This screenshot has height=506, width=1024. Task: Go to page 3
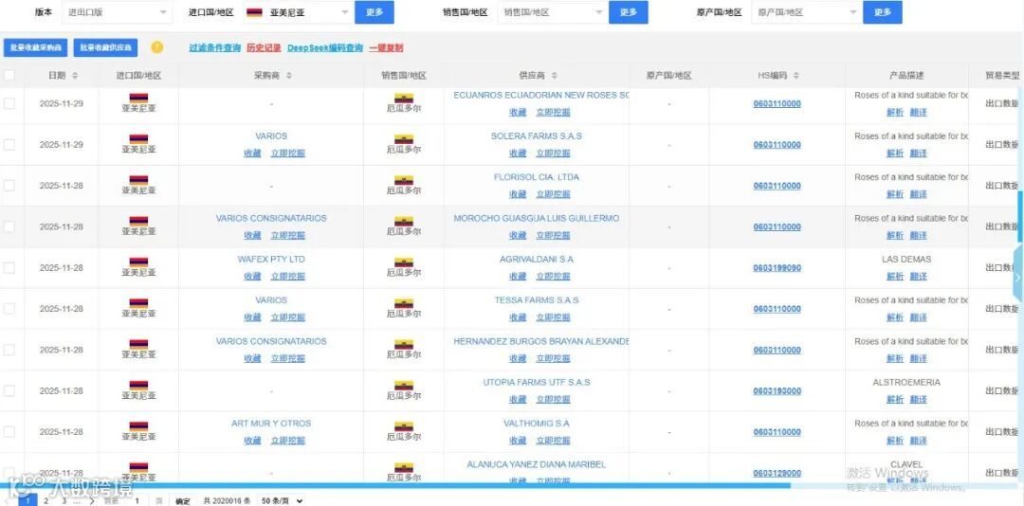click(64, 500)
